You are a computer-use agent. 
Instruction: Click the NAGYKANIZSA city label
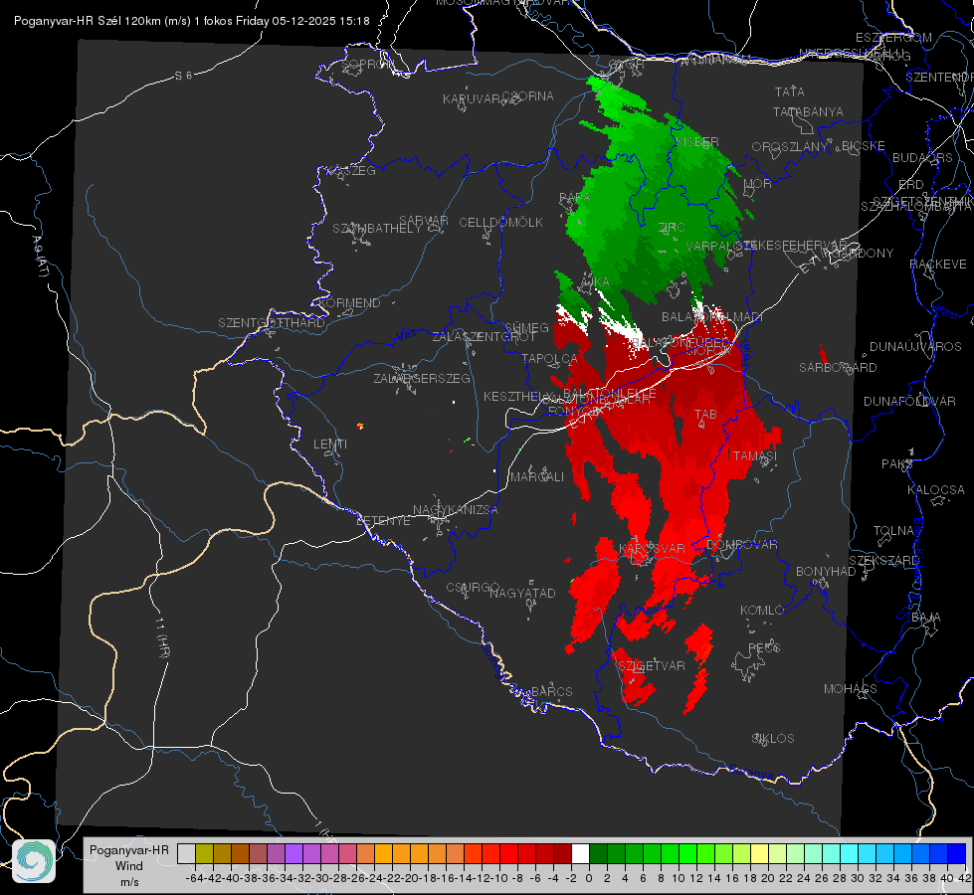tap(456, 510)
